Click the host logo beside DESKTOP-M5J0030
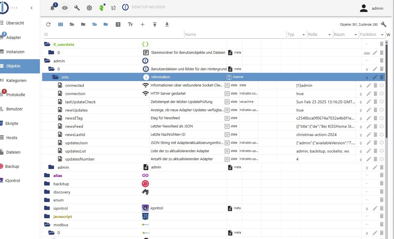Viewport: 394px width, 239px height. [125, 7]
